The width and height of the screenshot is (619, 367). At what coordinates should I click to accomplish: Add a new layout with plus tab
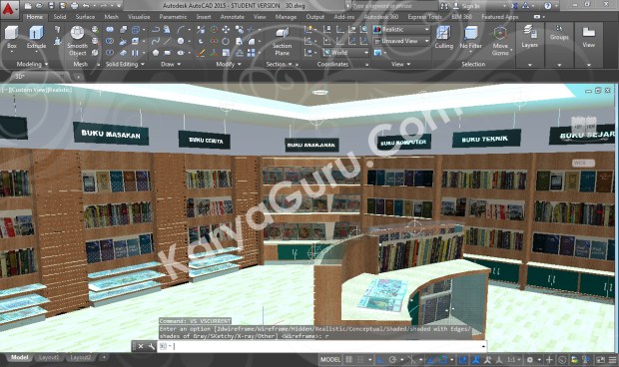[x=104, y=358]
